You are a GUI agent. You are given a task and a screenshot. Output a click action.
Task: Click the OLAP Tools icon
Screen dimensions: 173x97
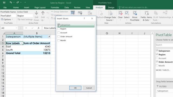point(156,13)
